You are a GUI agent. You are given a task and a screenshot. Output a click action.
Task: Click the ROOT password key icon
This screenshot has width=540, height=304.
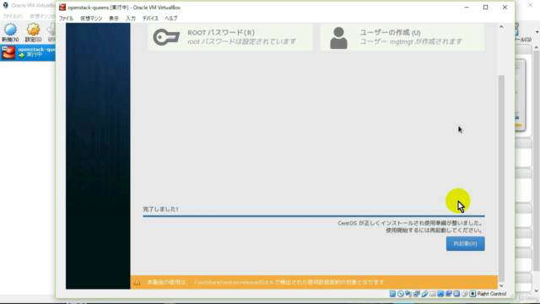coord(166,37)
